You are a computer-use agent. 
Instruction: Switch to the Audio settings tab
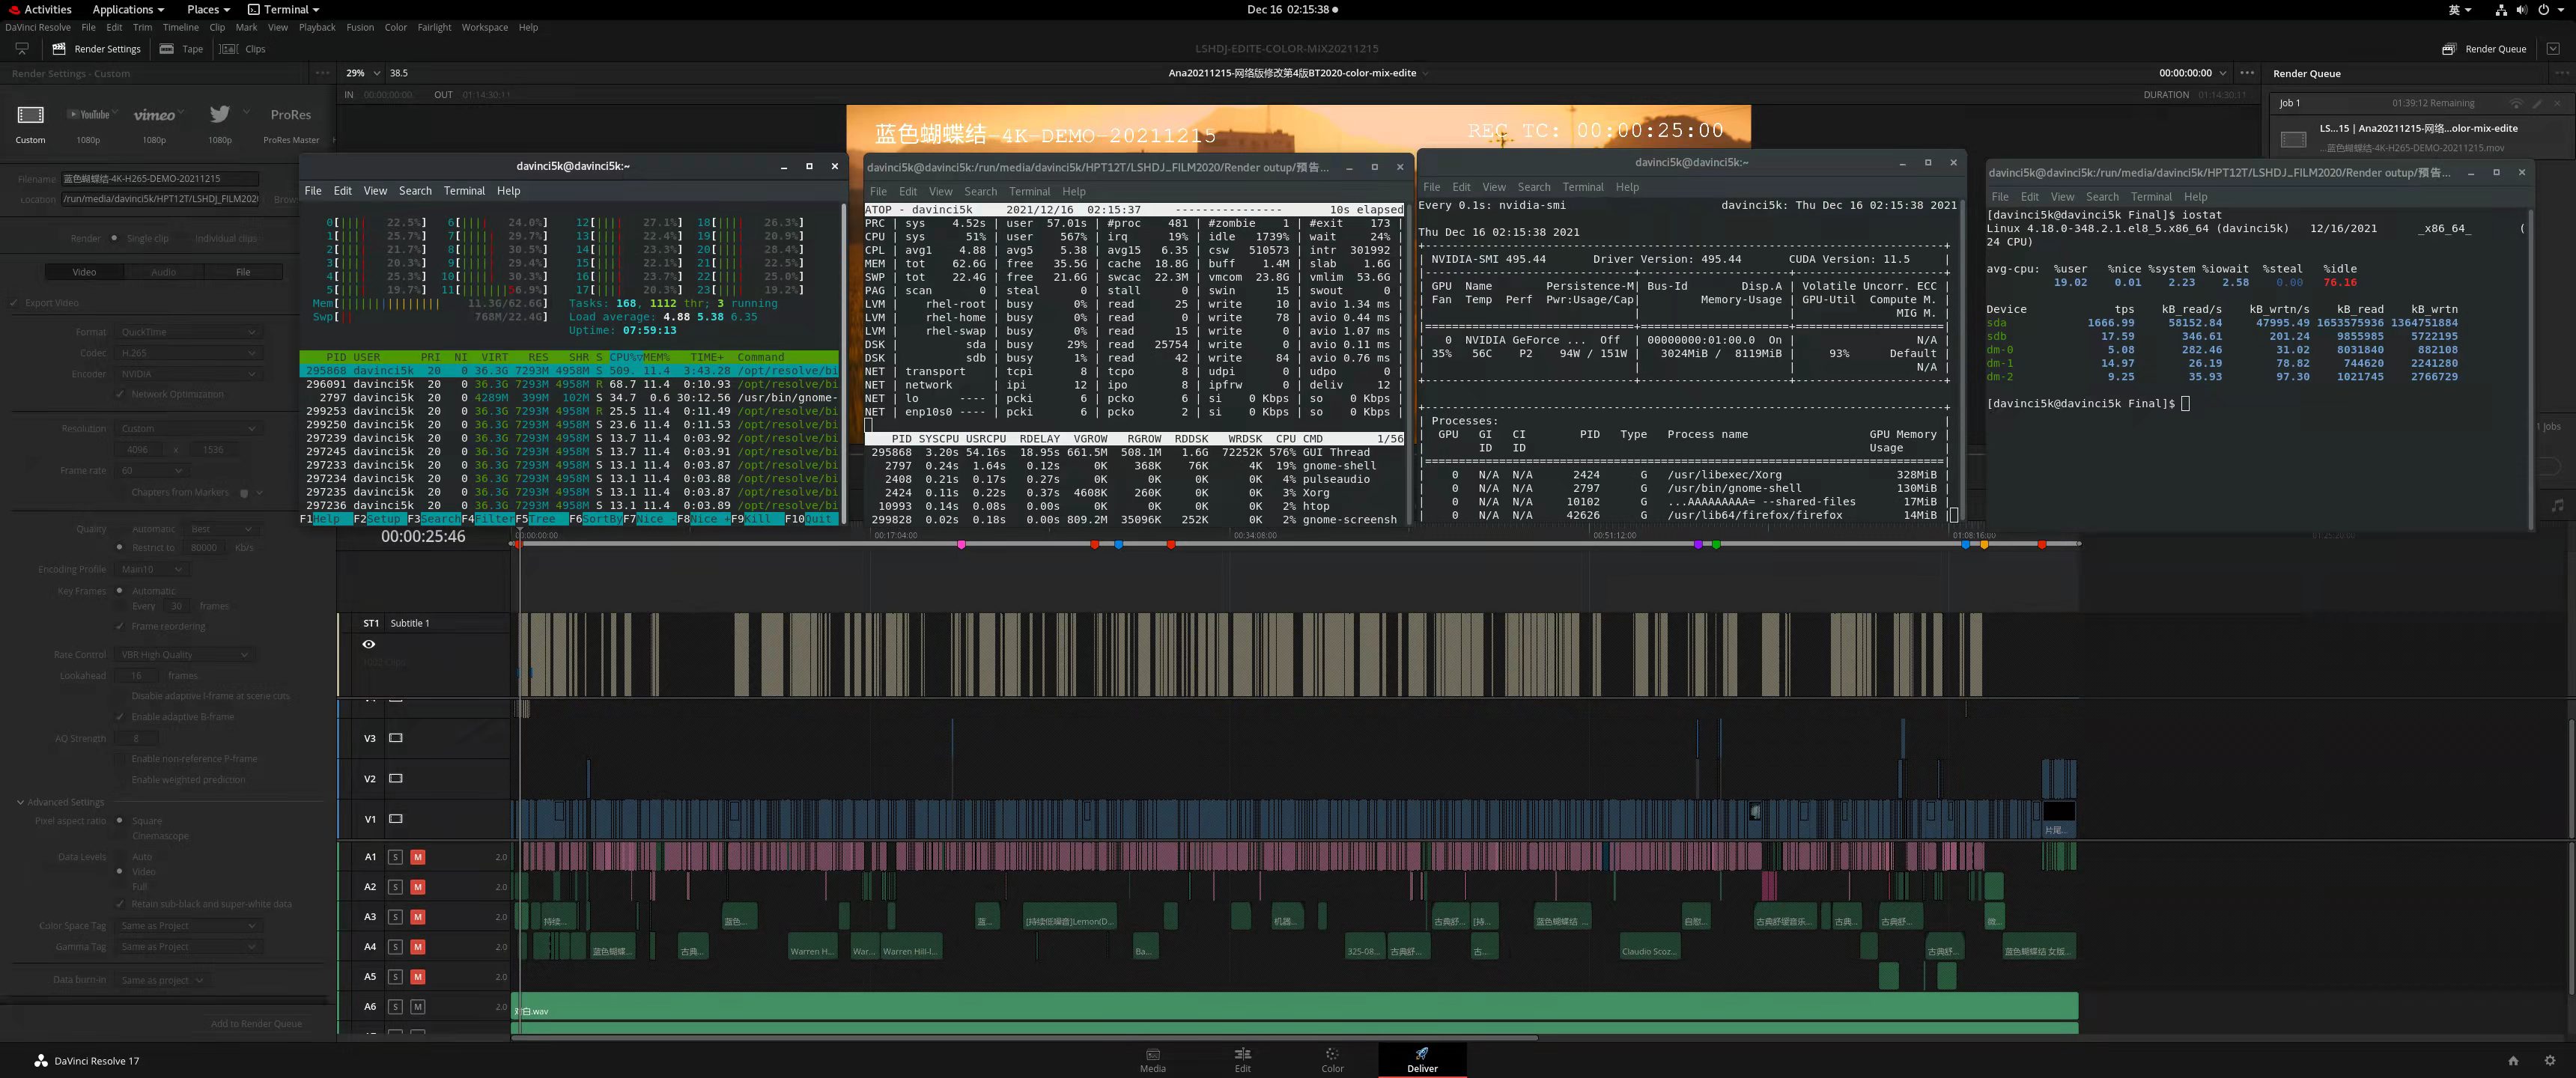(163, 272)
